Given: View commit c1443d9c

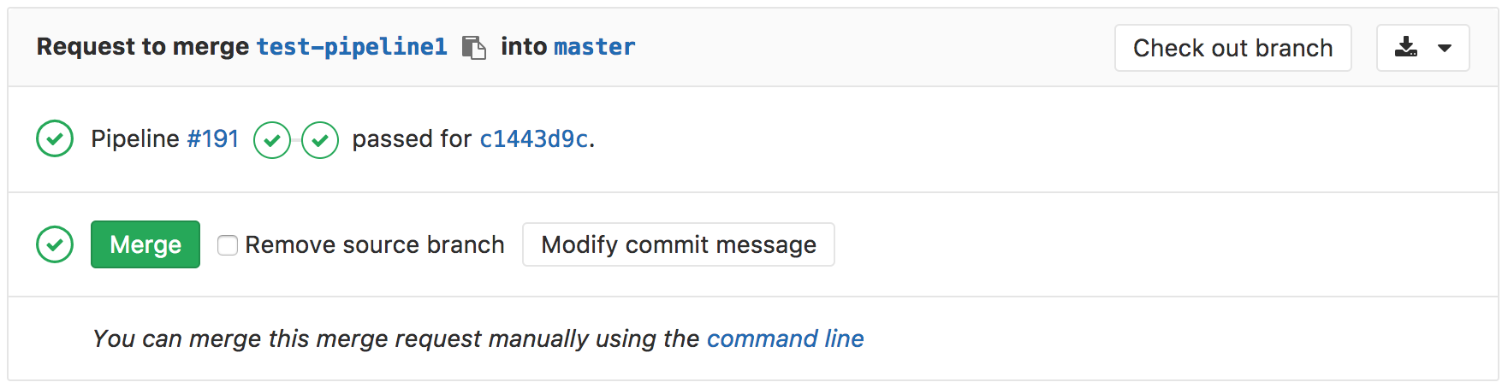Looking at the screenshot, I should point(533,138).
